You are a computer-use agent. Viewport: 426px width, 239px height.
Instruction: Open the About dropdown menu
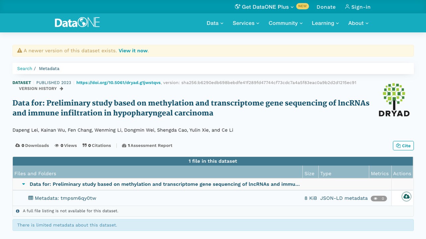coord(358,23)
